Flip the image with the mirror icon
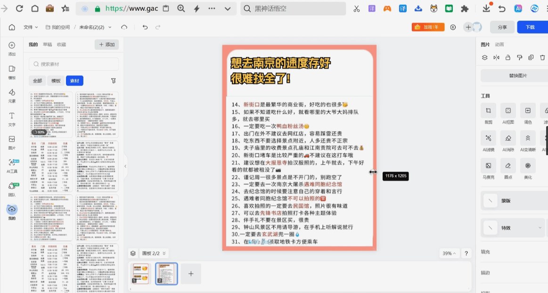This screenshot has width=548, height=293. coord(496,57)
